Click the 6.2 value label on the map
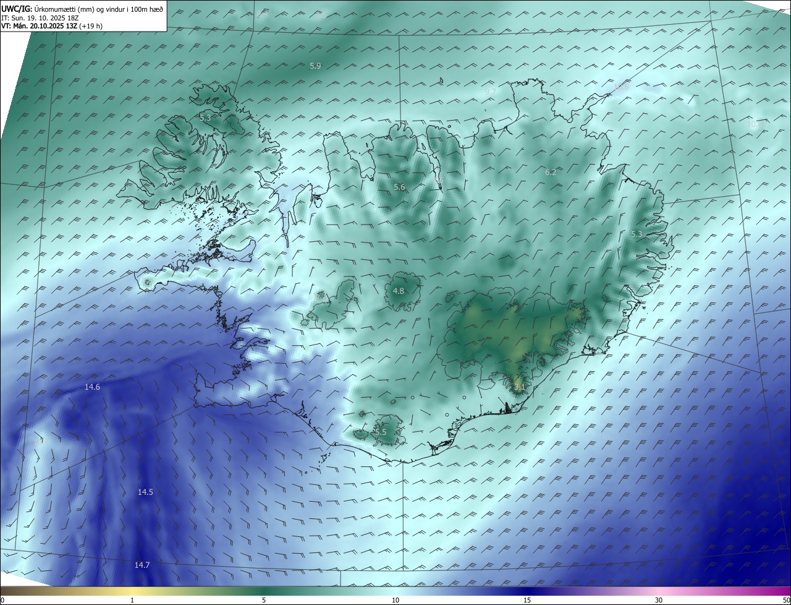This screenshot has height=605, width=791. [x=551, y=173]
